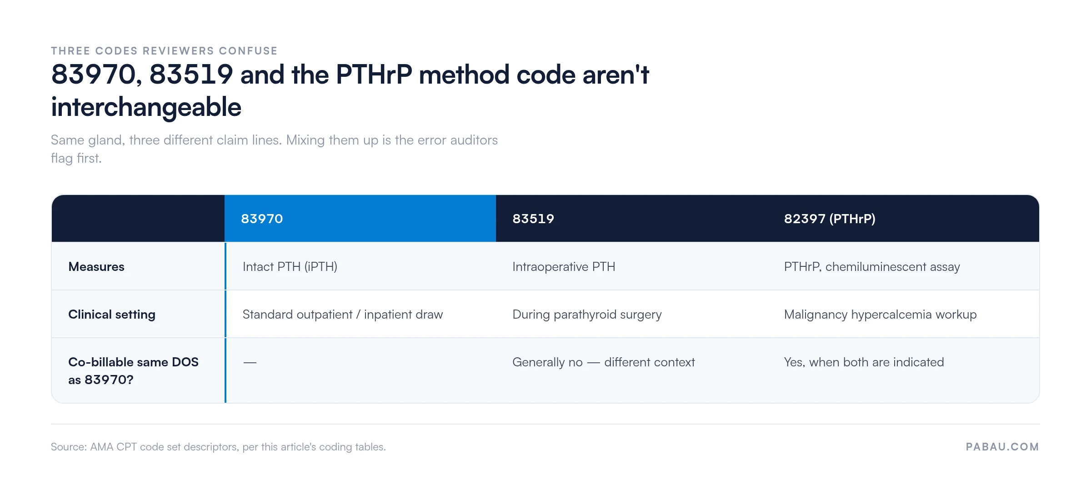This screenshot has height=500, width=1091.
Task: Click Malignancy hypercalcemia workup cell
Action: tap(880, 315)
